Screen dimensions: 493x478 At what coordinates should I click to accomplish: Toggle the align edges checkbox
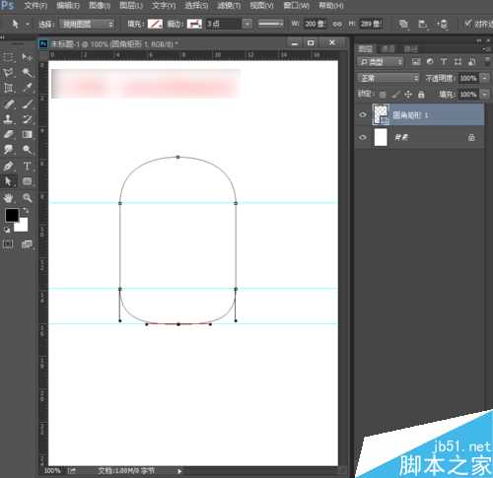point(468,24)
